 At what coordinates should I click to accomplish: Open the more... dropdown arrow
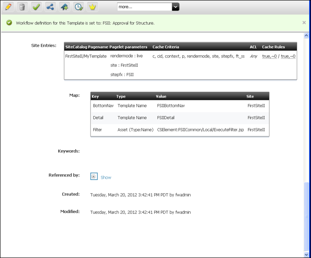coord(176,7)
